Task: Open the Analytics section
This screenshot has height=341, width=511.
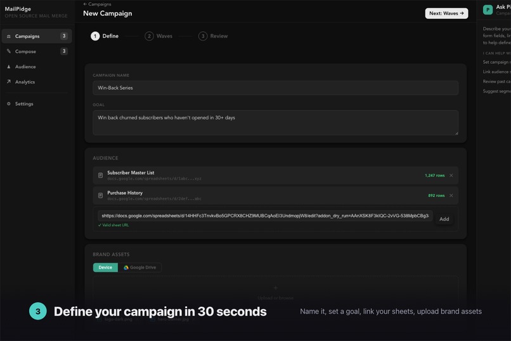Action: pos(37,82)
